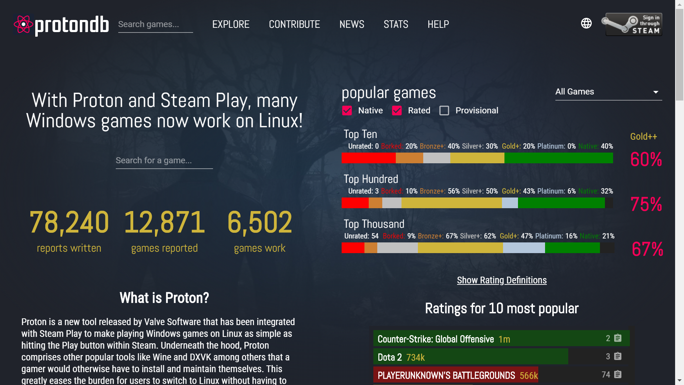The image size is (684, 385).
Task: Open the language globe icon
Action: pyautogui.click(x=586, y=24)
